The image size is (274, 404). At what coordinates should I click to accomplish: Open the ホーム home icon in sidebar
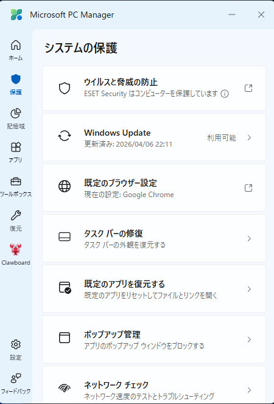16,45
